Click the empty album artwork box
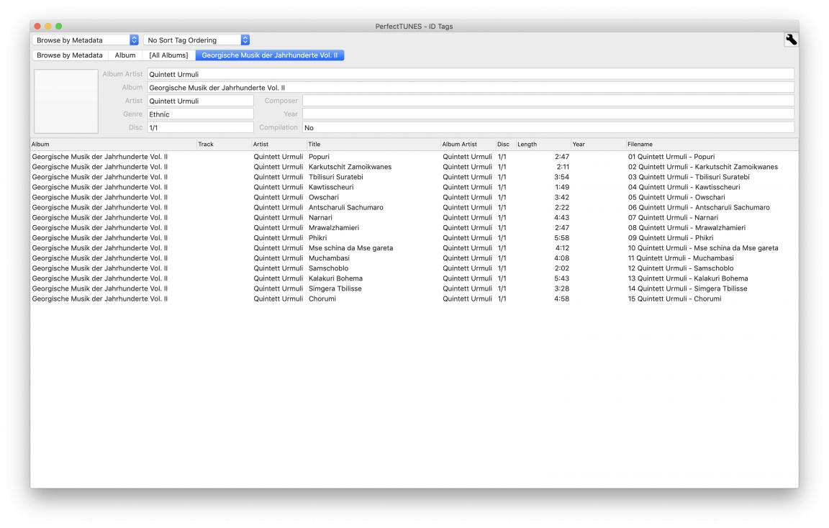 66,101
